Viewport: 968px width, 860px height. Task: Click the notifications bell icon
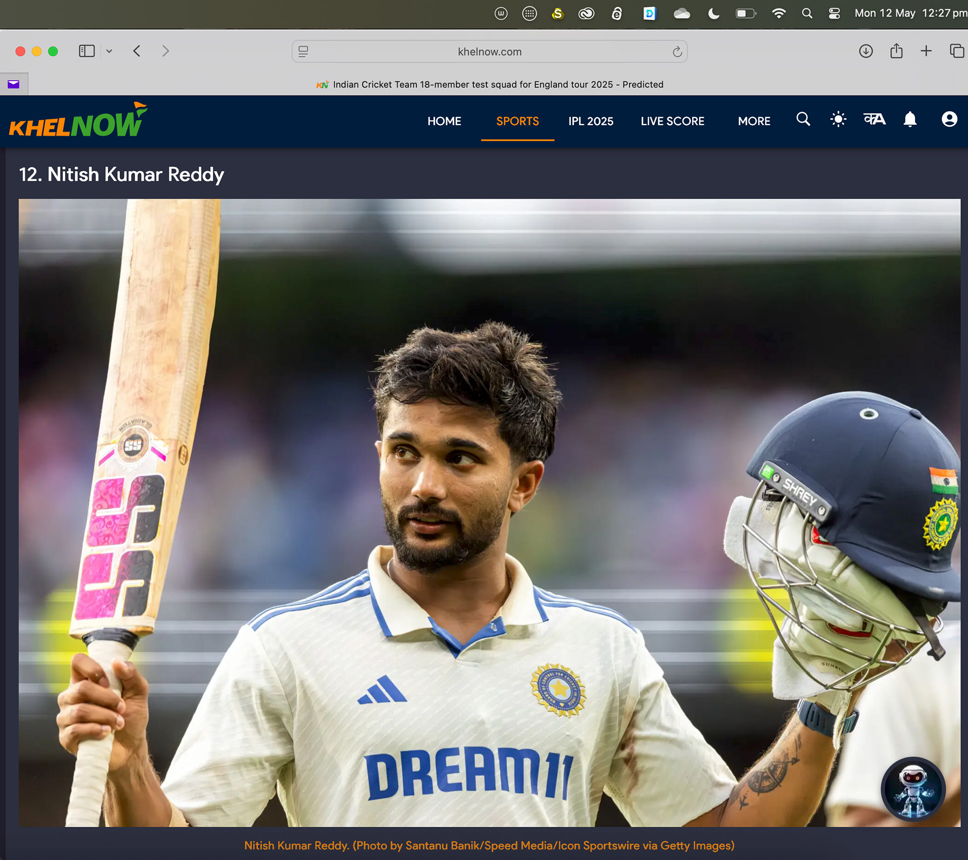910,120
